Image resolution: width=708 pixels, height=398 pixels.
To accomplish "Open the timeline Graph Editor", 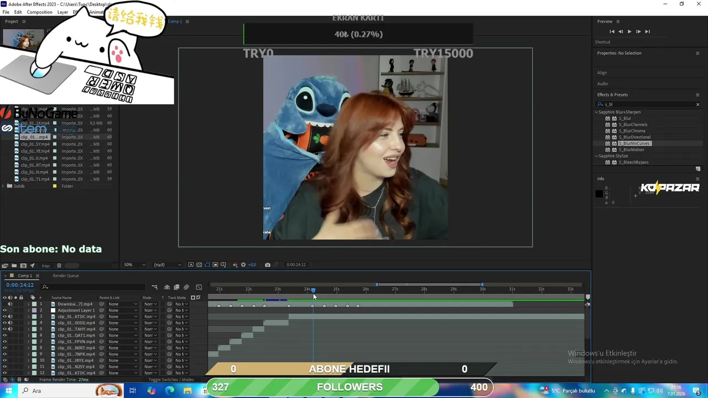I will pos(199,287).
